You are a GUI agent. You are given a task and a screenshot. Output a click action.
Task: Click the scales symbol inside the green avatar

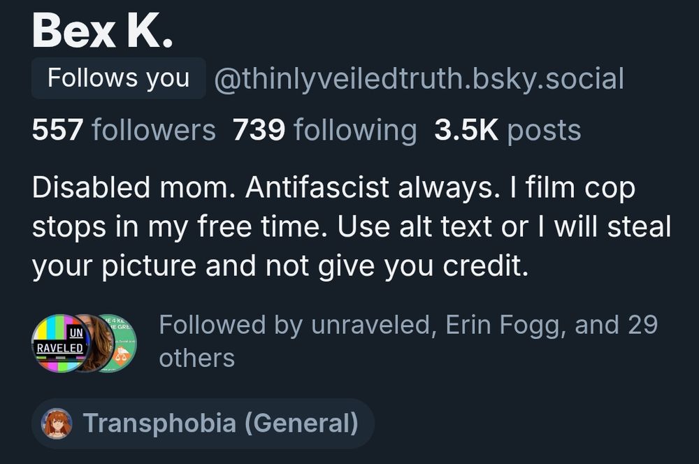[122, 356]
